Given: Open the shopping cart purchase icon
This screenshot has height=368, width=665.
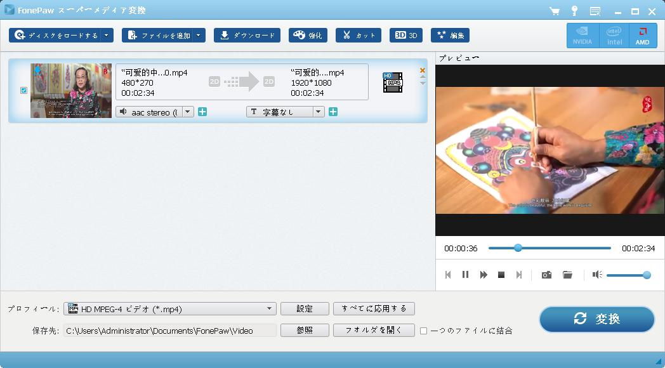Looking at the screenshot, I should (555, 11).
